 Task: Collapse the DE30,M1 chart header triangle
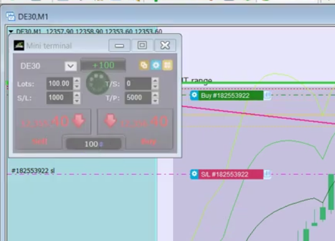[x=11, y=32]
